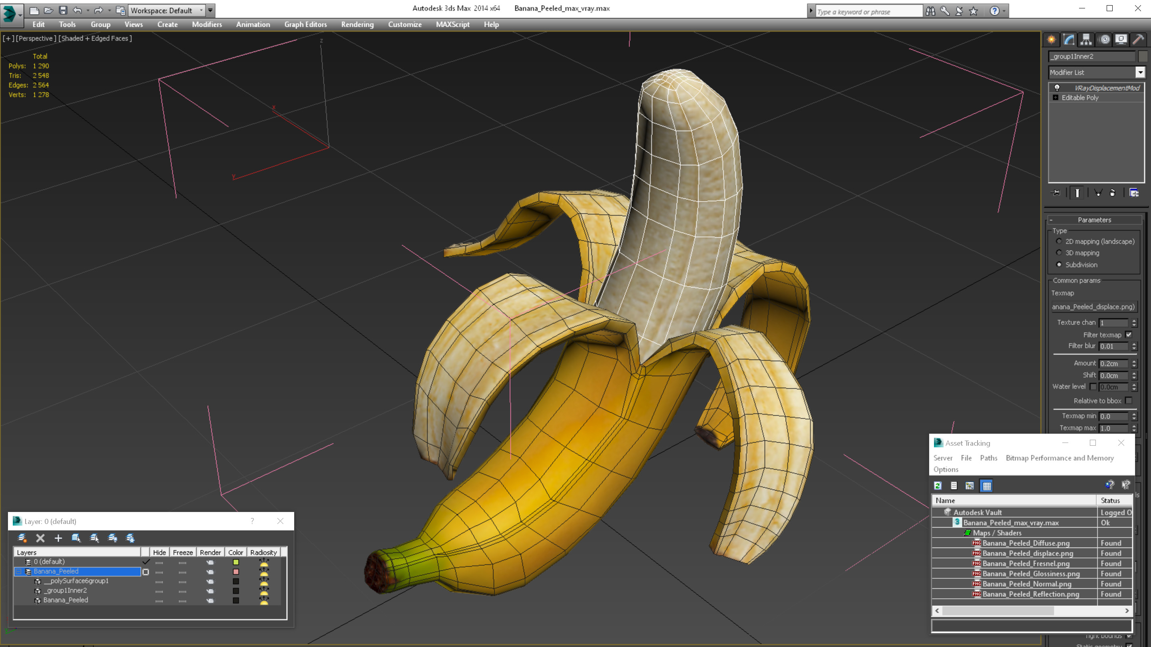This screenshot has width=1151, height=647.
Task: Change pink color swatch of Banana_Peeled layer
Action: 236,572
